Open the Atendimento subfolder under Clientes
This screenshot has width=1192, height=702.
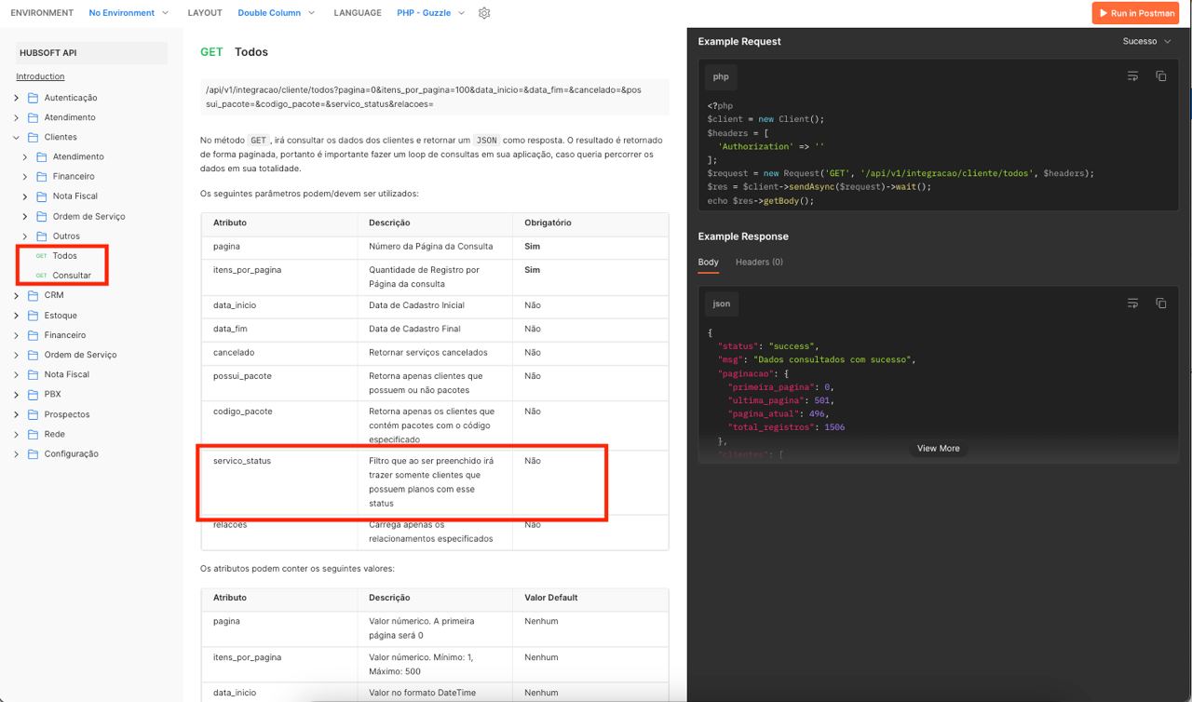[78, 156]
